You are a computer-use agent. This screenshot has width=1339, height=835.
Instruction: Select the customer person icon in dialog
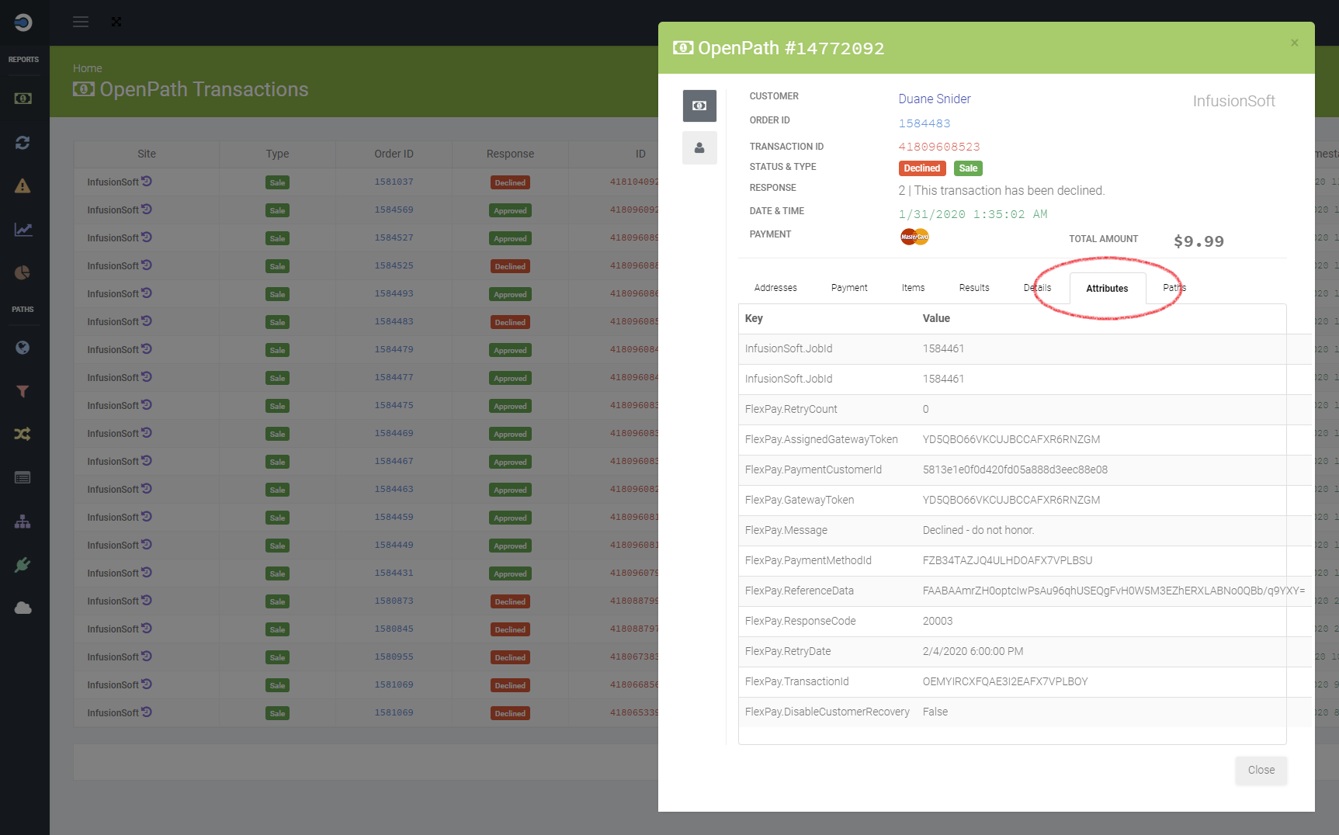click(699, 147)
